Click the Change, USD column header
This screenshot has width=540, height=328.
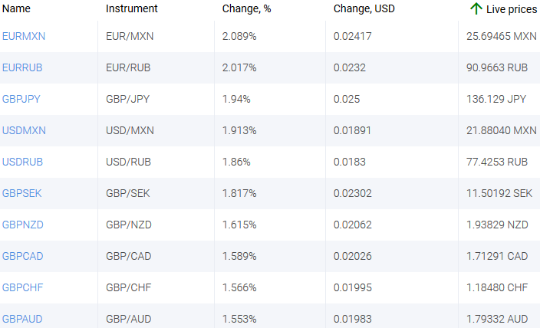[362, 8]
